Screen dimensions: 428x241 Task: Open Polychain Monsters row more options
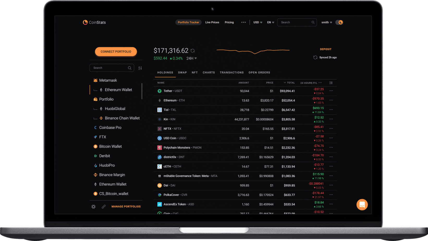click(x=331, y=147)
